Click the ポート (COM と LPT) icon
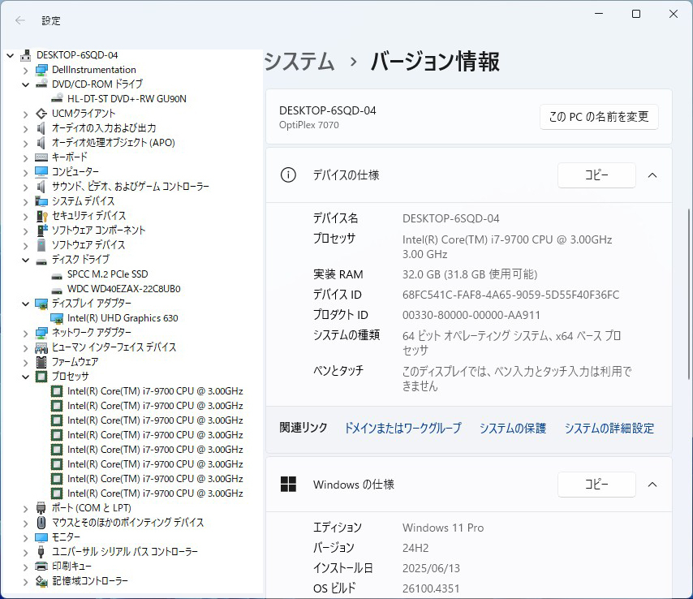 [x=41, y=508]
